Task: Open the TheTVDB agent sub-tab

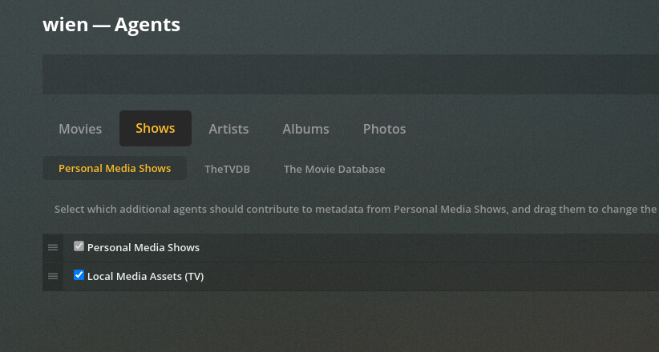Action: (x=227, y=169)
